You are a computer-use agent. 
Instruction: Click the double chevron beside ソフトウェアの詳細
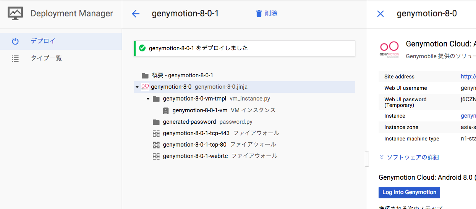[382, 157]
